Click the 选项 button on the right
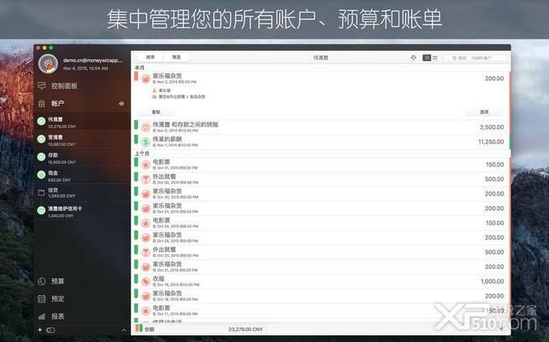Image resolution: width=549 pixels, height=342 pixels. (x=484, y=112)
